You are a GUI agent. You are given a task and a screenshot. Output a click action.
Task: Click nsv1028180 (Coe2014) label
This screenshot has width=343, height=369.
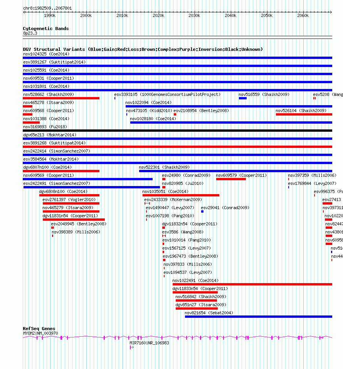pyautogui.click(x=153, y=119)
